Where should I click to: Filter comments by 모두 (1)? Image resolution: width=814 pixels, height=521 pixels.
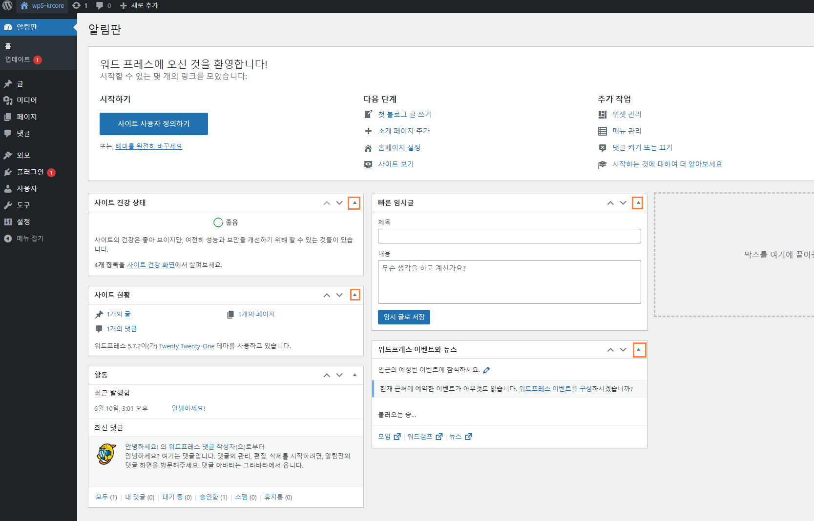click(x=106, y=497)
